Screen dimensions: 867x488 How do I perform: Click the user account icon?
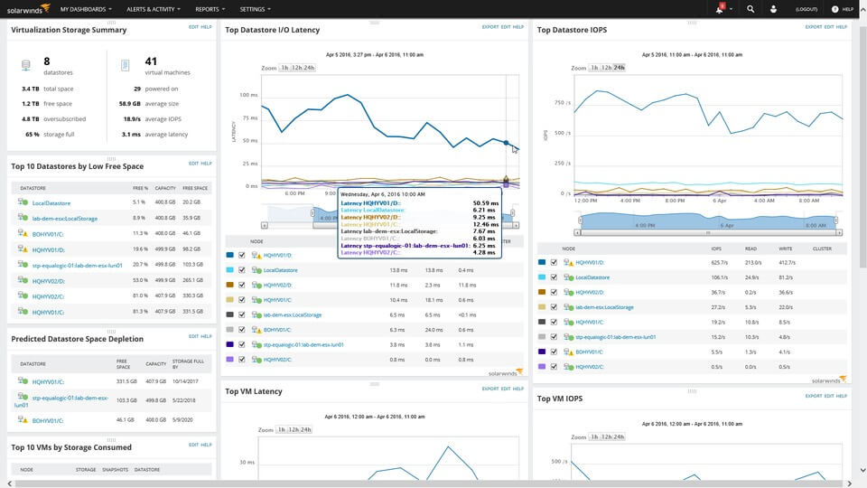[x=773, y=9]
